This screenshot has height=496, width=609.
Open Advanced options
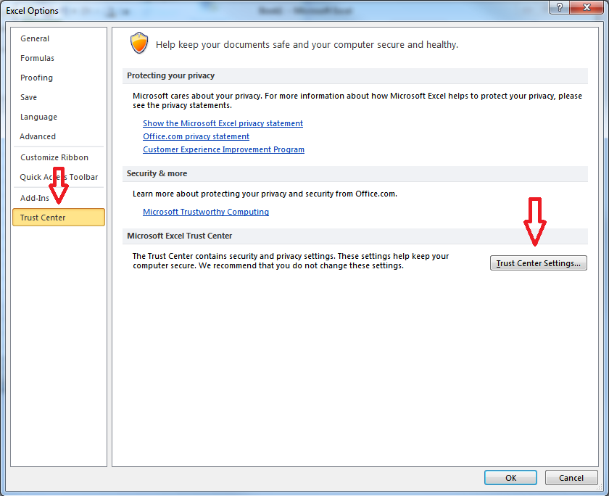(x=38, y=136)
